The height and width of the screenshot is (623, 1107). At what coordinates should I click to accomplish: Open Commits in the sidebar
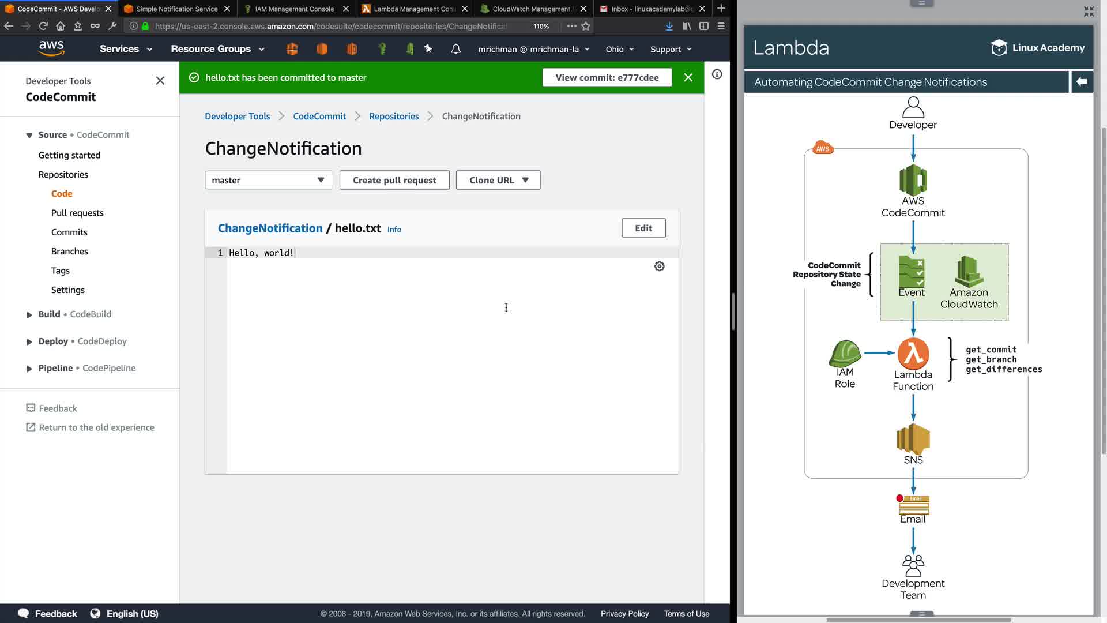click(69, 232)
